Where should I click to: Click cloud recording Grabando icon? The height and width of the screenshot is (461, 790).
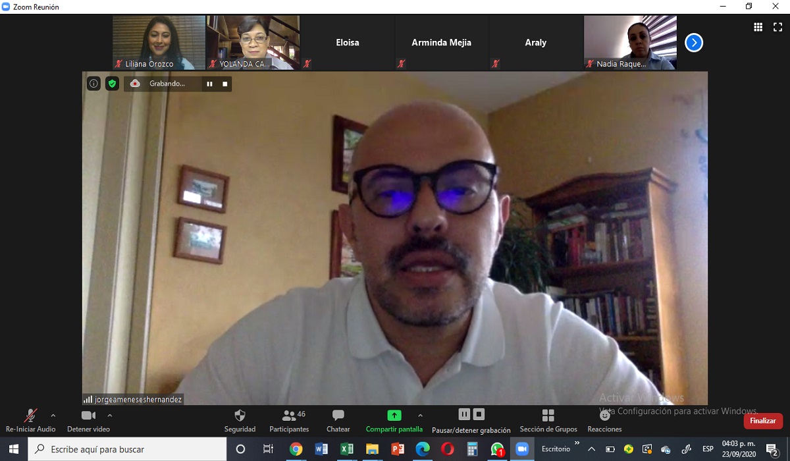coord(135,84)
